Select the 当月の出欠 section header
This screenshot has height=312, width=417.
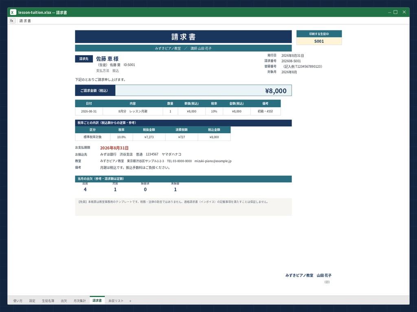coord(183,179)
